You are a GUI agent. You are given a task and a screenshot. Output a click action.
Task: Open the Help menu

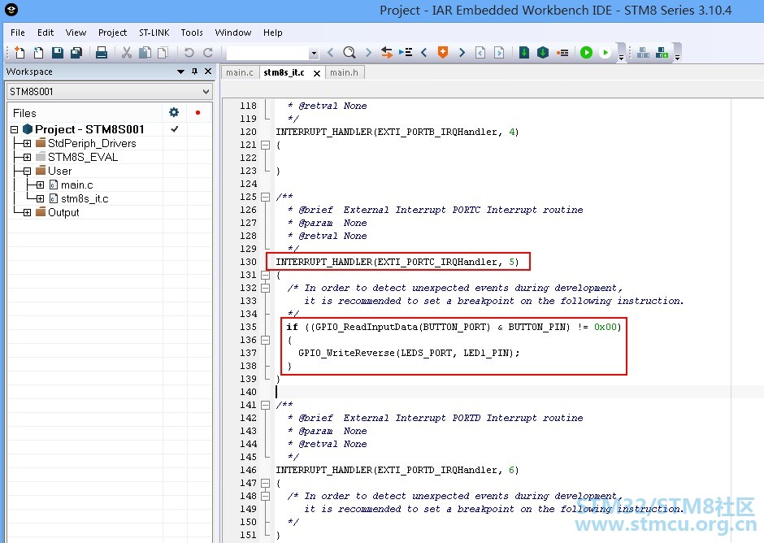point(273,33)
